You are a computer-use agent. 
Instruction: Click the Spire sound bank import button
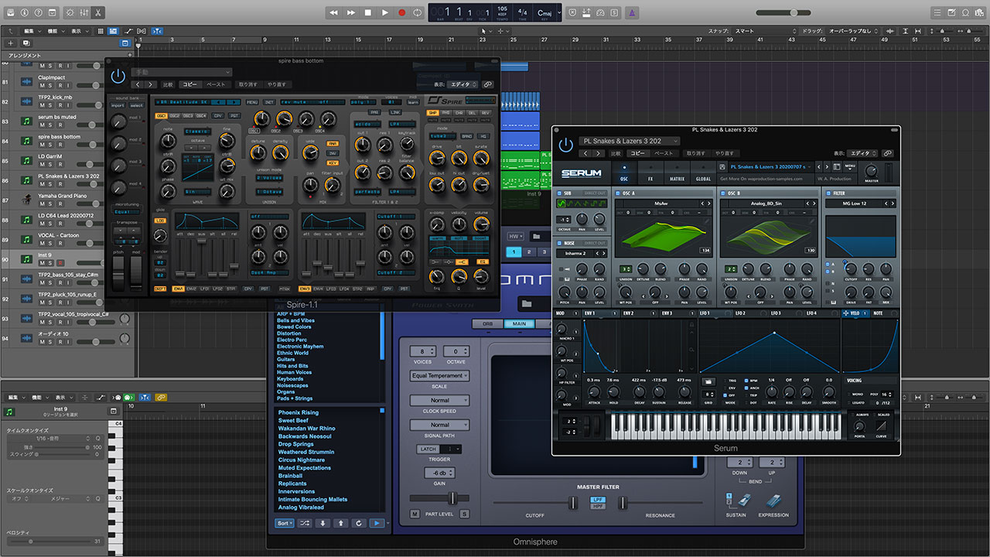(118, 105)
